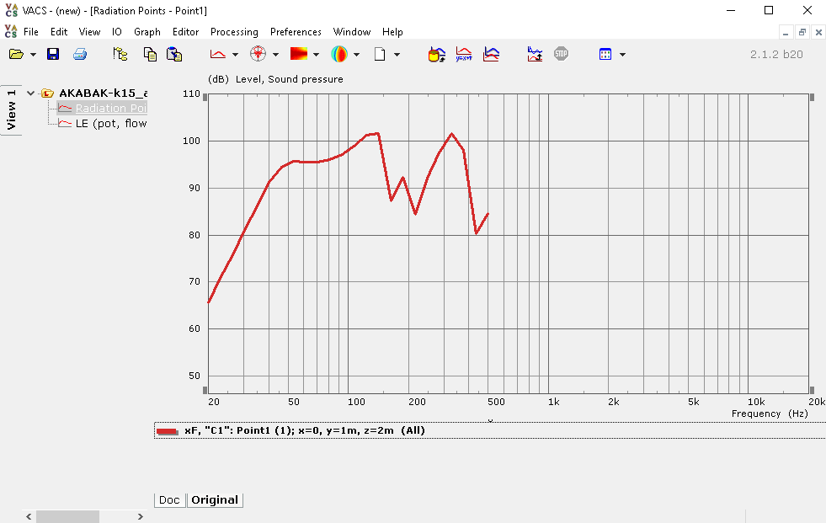Open the View menu
The width and height of the screenshot is (826, 523).
pyautogui.click(x=89, y=32)
